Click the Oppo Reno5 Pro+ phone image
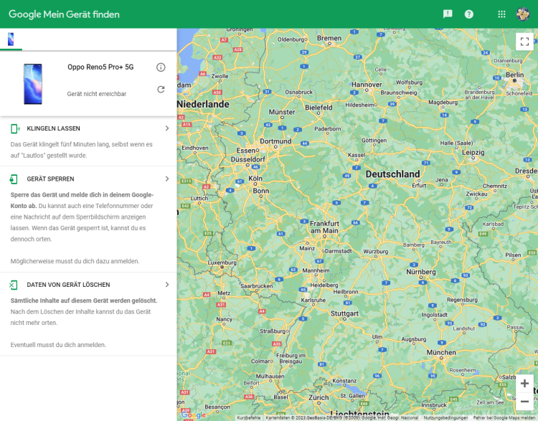Viewport: 538px width, 421px height. point(33,84)
